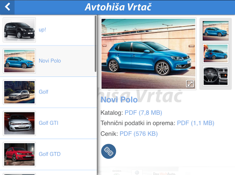The width and height of the screenshot is (235, 175).
Task: Click the Avtohiša Vrtač header title
Action: (x=118, y=7)
